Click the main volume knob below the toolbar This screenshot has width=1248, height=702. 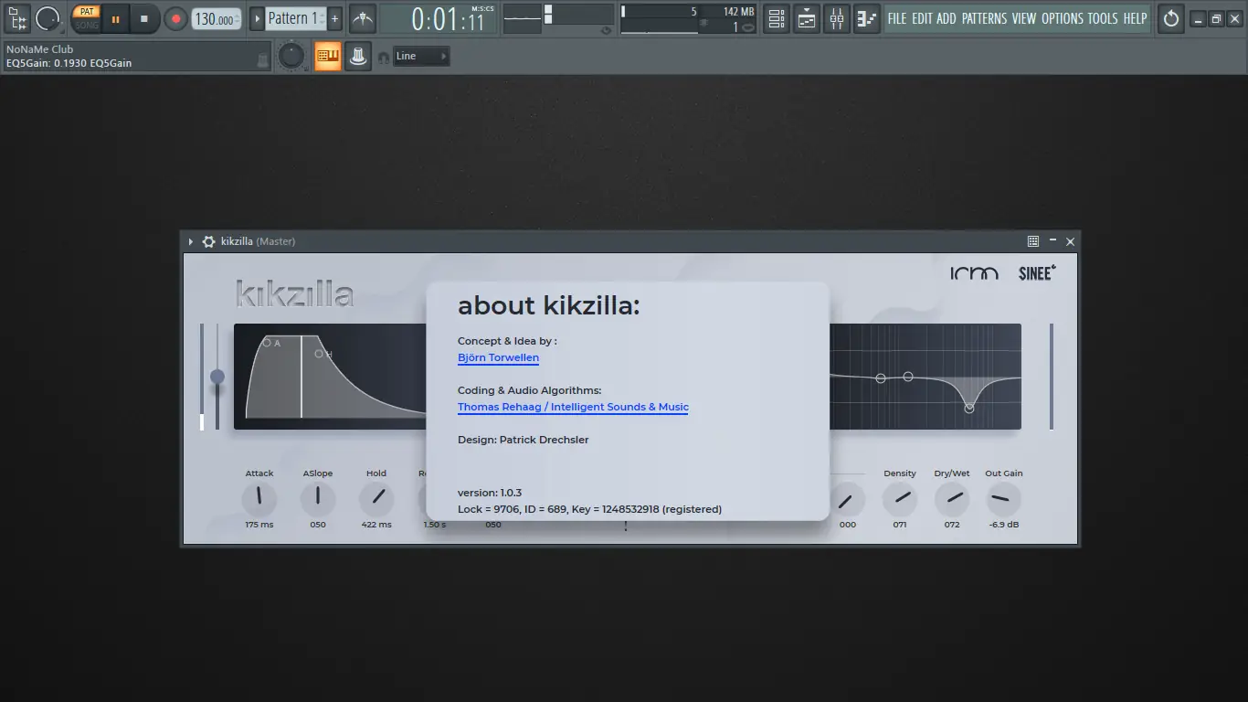point(291,57)
